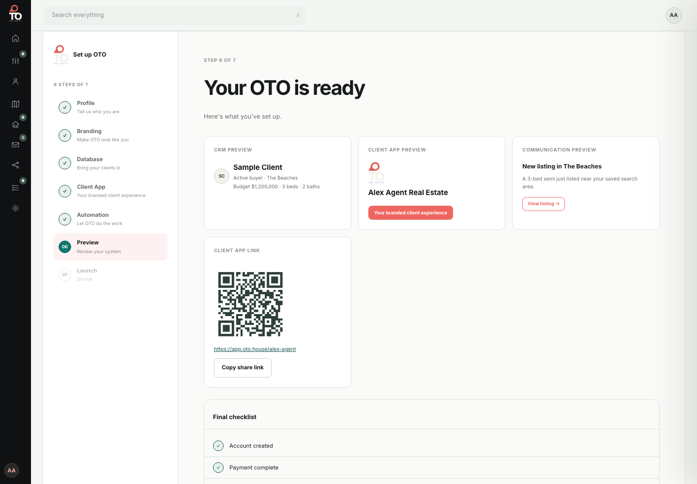Click the Profile step checkmark icon
This screenshot has height=484, width=697.
point(65,107)
